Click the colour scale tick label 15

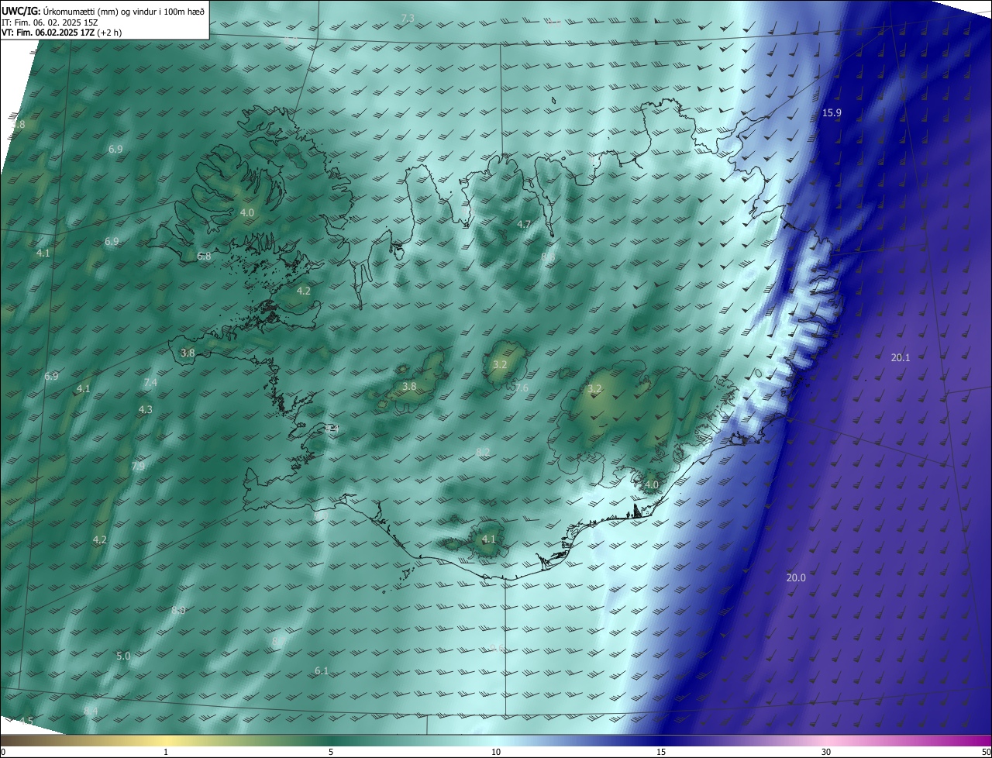[661, 752]
